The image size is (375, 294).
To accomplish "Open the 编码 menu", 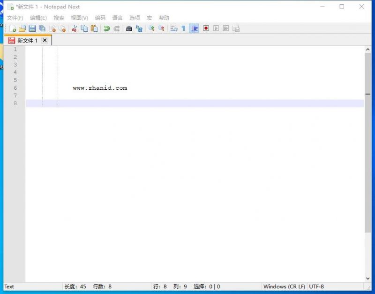I will 100,18.
